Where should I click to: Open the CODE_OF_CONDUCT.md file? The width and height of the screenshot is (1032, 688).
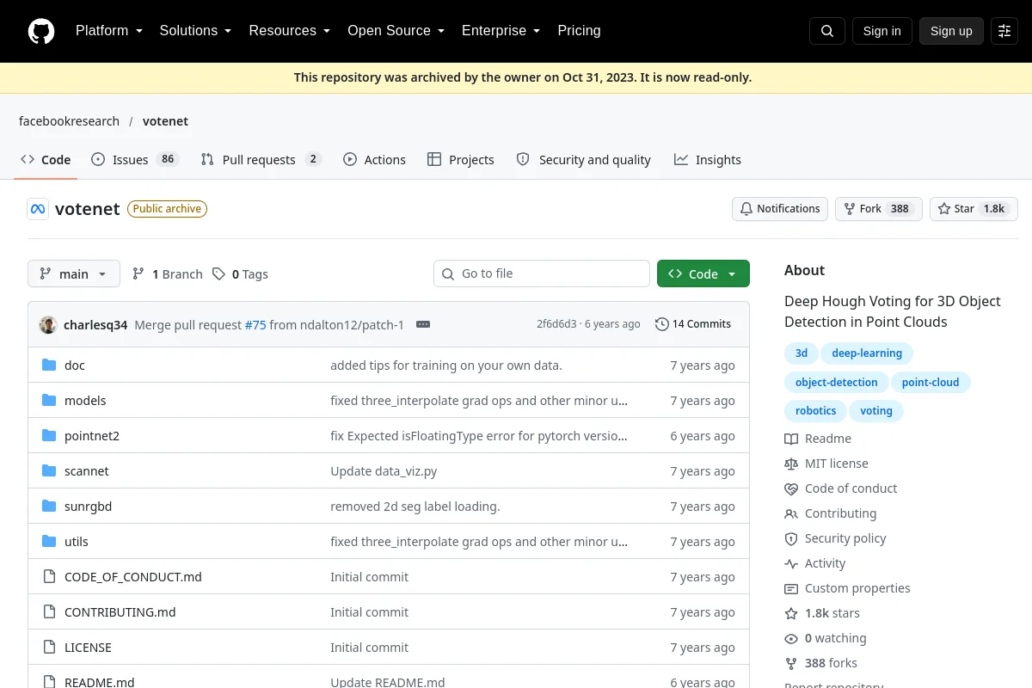pyautogui.click(x=133, y=577)
